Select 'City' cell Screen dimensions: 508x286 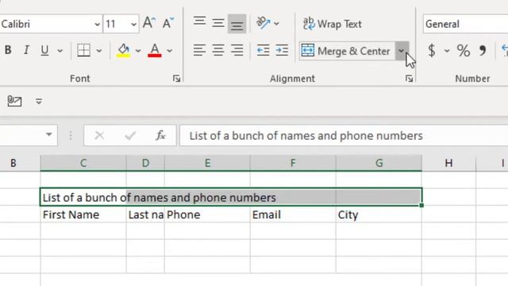tap(379, 214)
